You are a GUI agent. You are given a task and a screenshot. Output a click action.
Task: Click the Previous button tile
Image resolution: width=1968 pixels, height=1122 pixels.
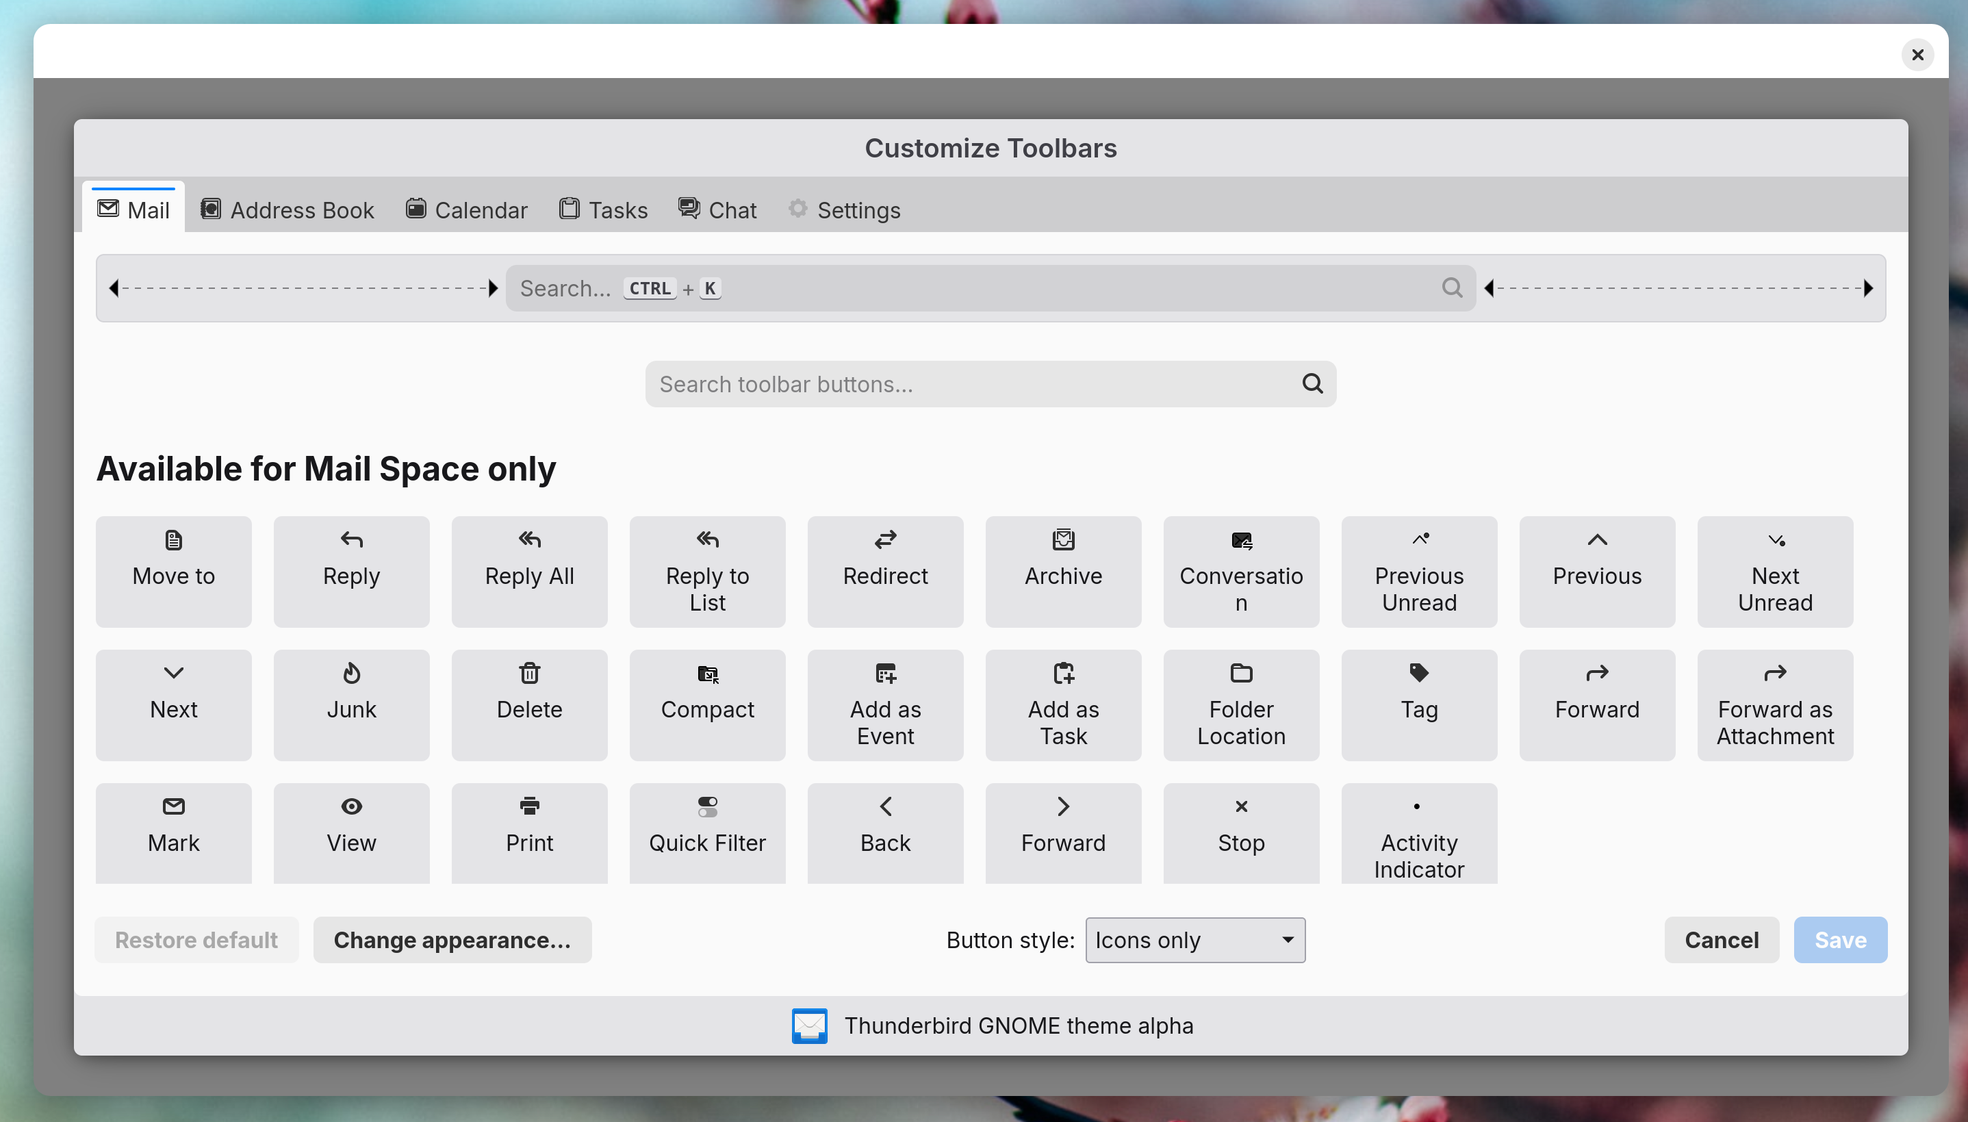click(1598, 571)
